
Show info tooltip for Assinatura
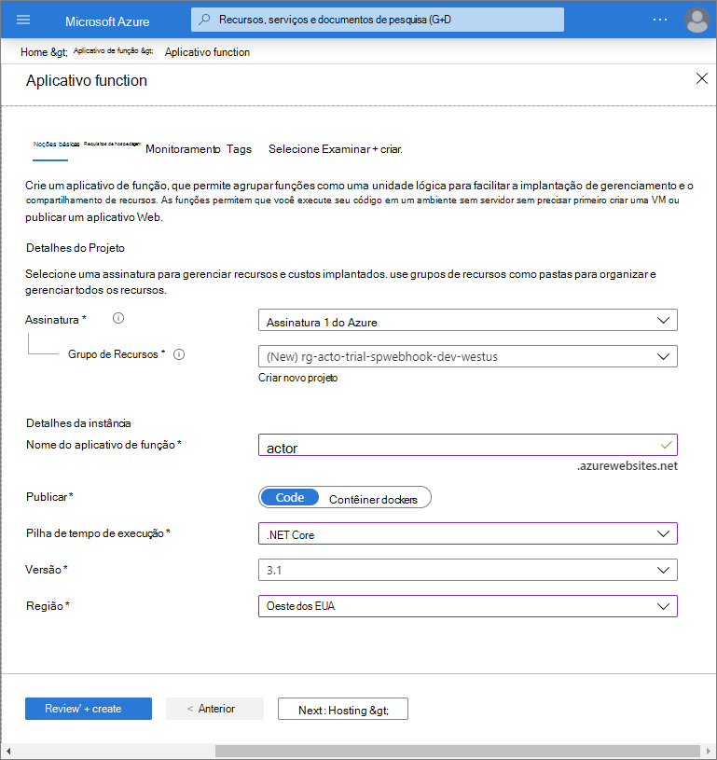click(x=118, y=318)
